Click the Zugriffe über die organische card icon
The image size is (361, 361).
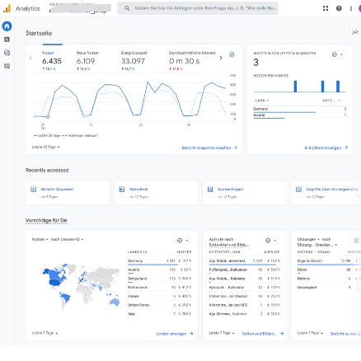tap(298, 189)
